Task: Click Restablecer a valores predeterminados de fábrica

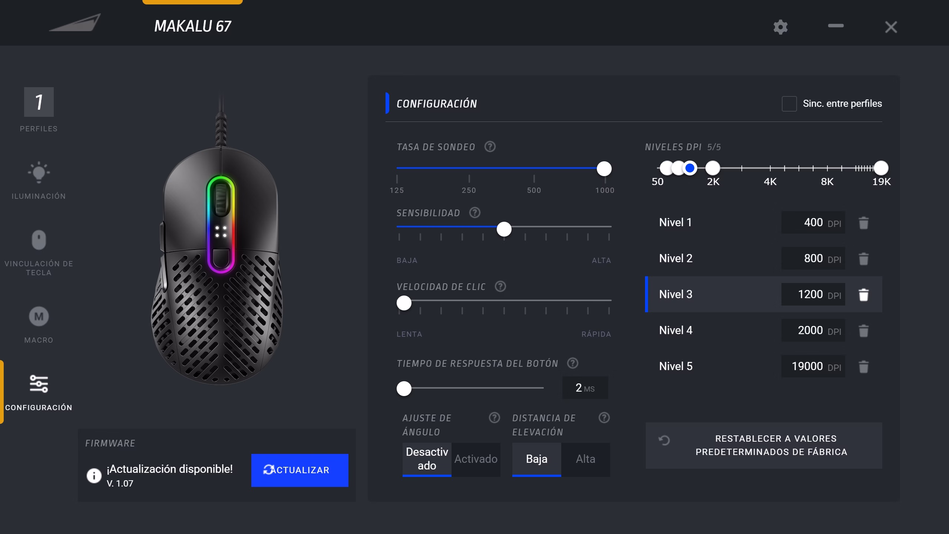Action: (x=764, y=445)
